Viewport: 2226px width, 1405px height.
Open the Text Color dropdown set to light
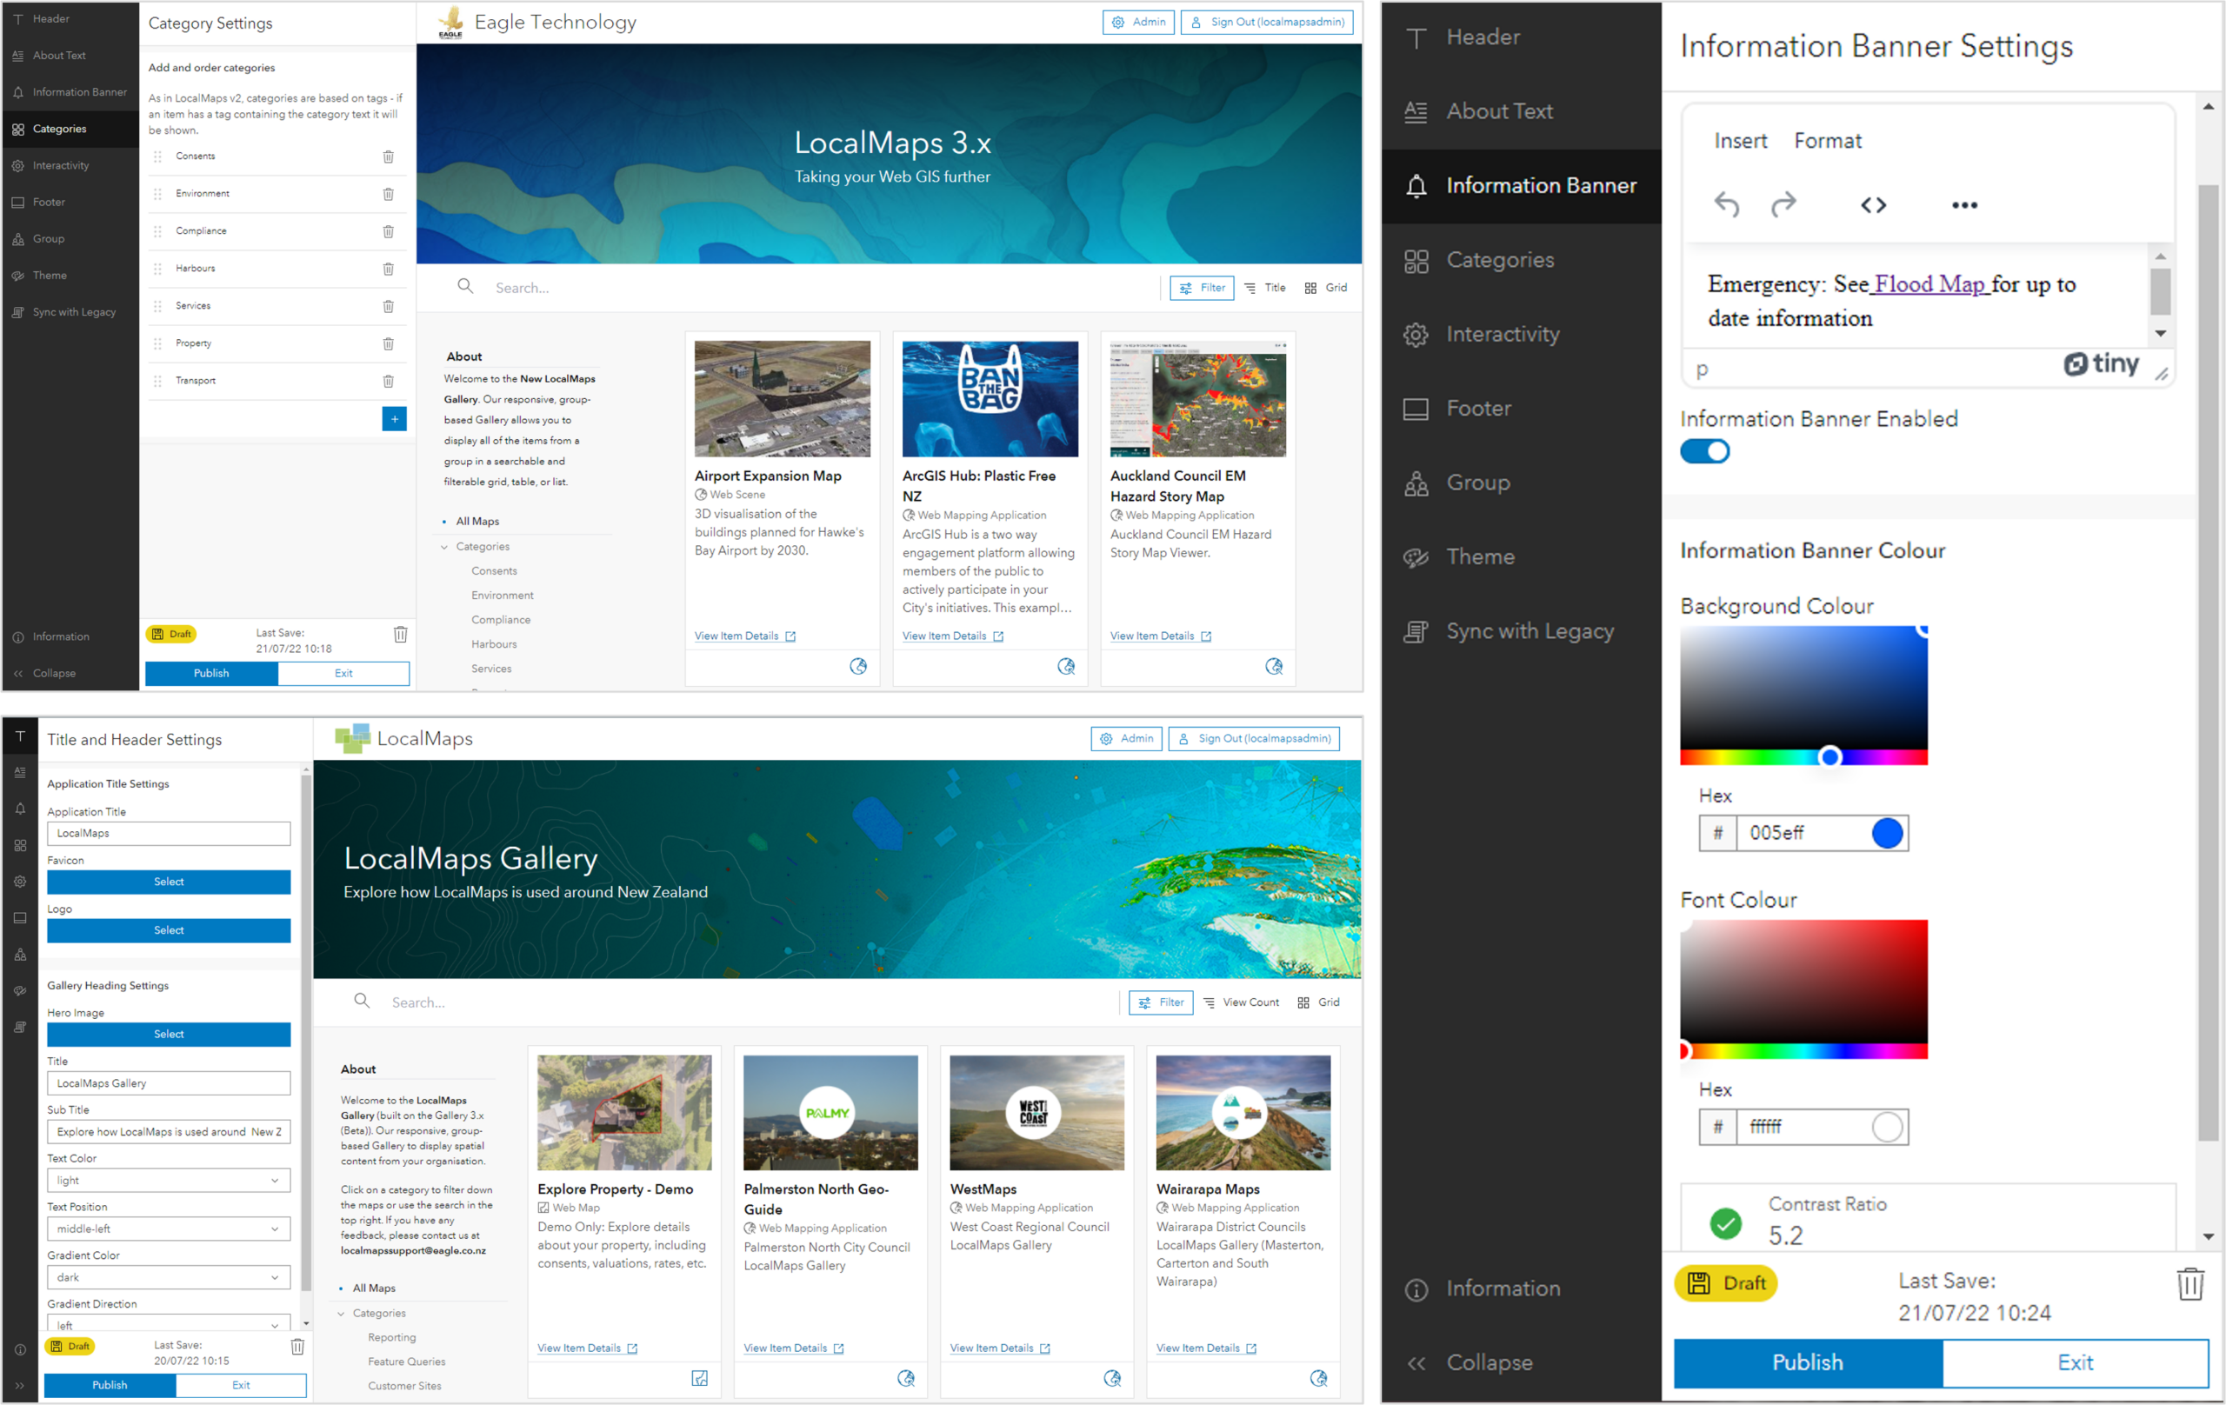tap(168, 1181)
